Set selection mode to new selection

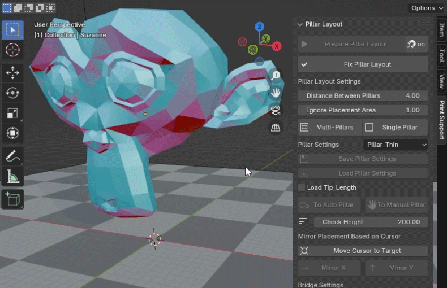[x=7, y=8]
